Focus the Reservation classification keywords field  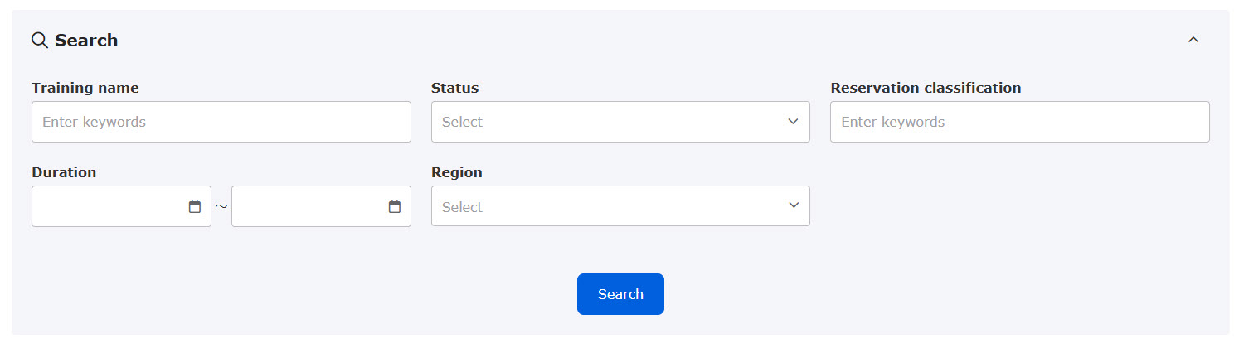coord(1020,122)
